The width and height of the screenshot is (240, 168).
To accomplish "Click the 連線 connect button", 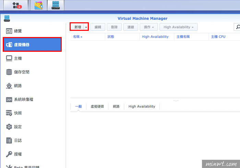I will (x=131, y=27).
